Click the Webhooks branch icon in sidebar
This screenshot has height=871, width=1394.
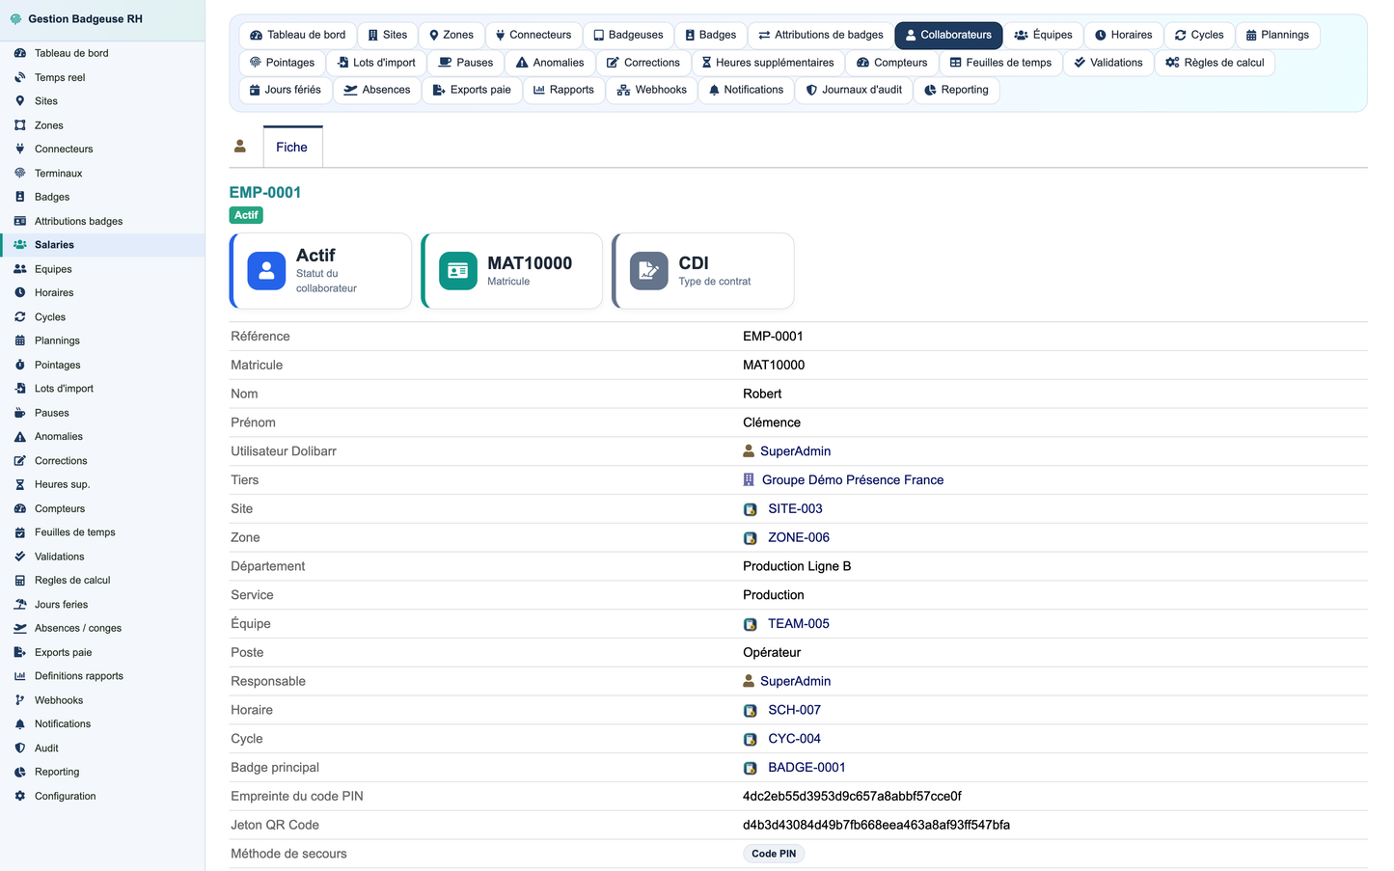click(19, 700)
